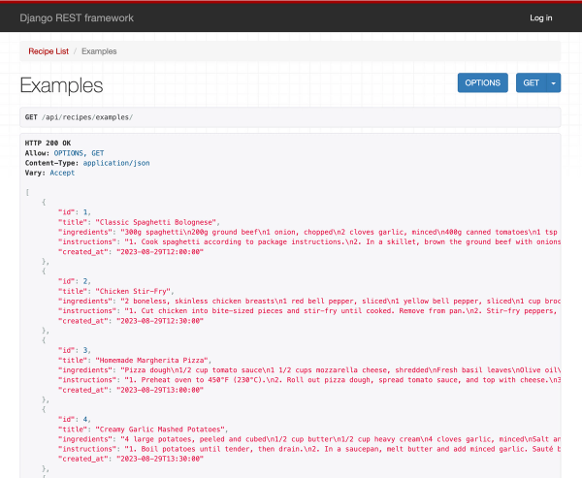Click the "id": 4 line
The image size is (582, 478).
pos(75,419)
